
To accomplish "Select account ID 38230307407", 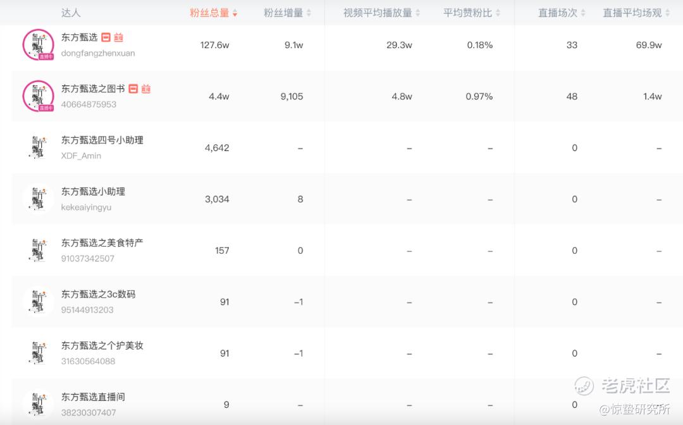I will (x=89, y=413).
